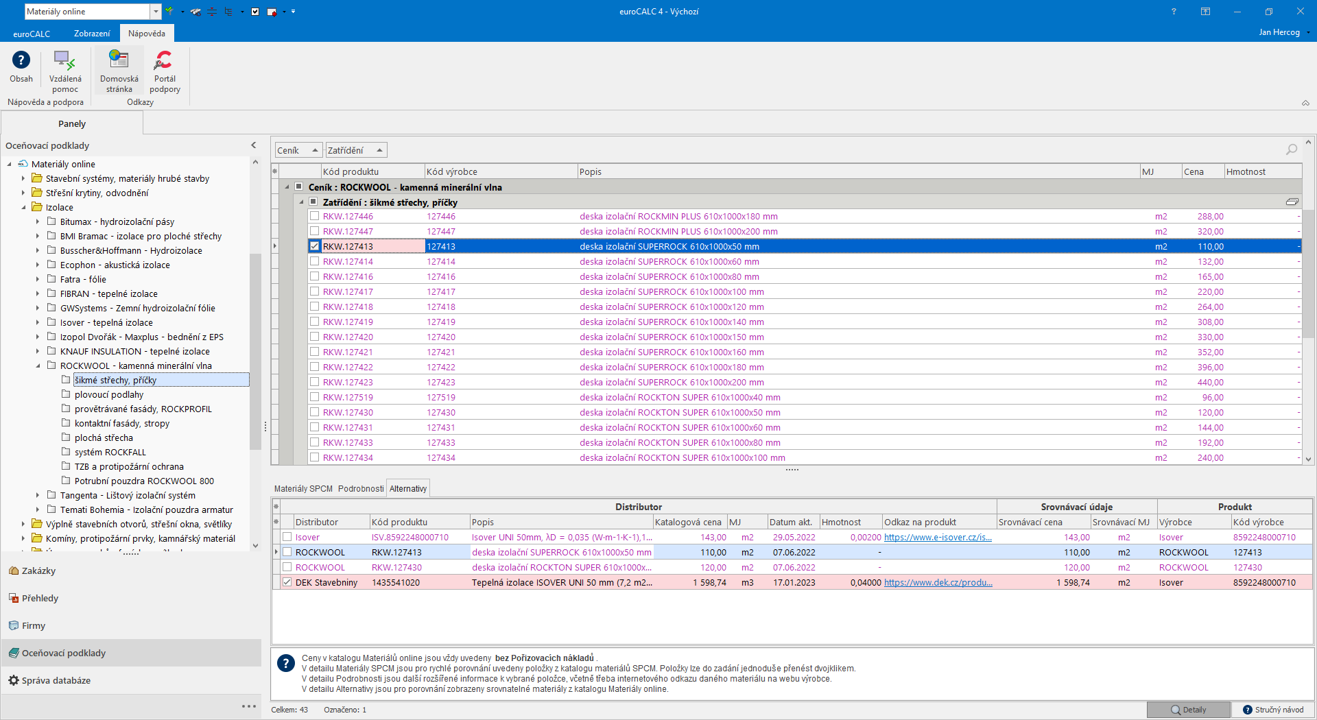
Task: Expand the Isover - tepelná izolace node
Action: tap(38, 322)
